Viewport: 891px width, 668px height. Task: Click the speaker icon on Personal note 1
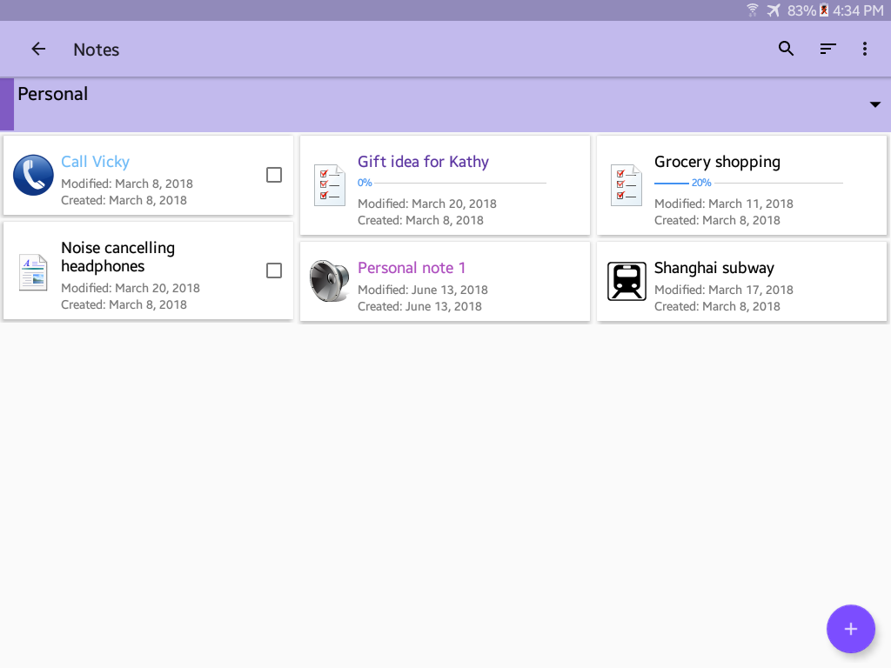[330, 281]
